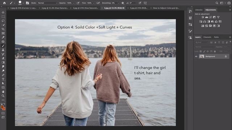
Task: Select the Hand tool
Action: (3, 92)
